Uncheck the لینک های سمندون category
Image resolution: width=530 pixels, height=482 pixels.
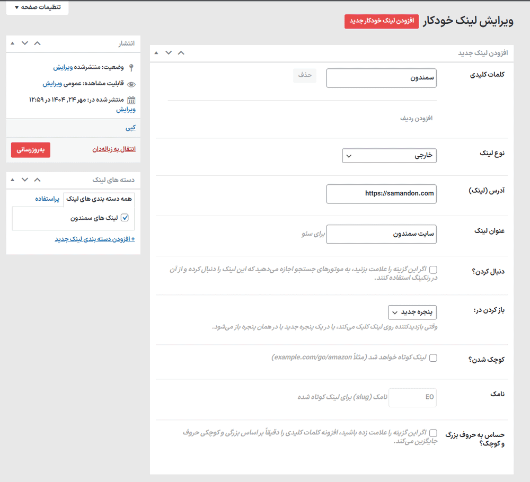point(125,216)
